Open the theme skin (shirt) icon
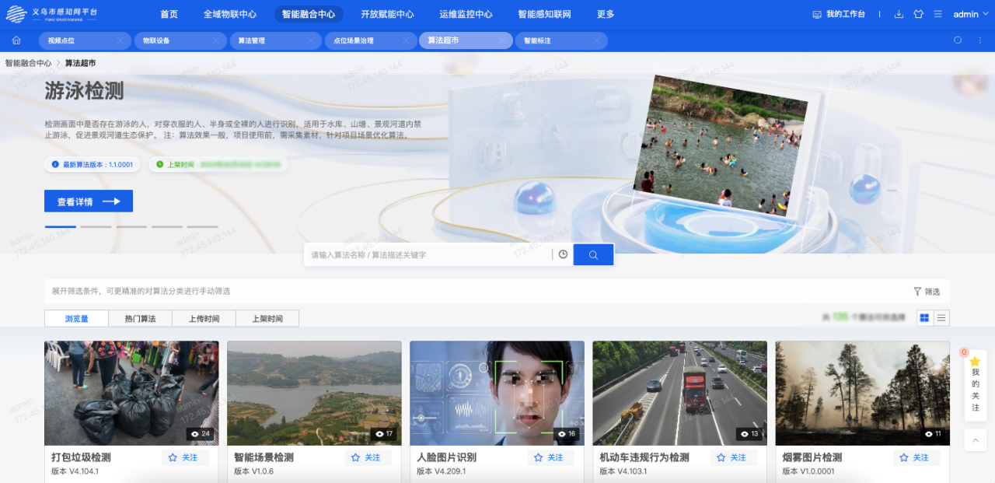 point(918,14)
